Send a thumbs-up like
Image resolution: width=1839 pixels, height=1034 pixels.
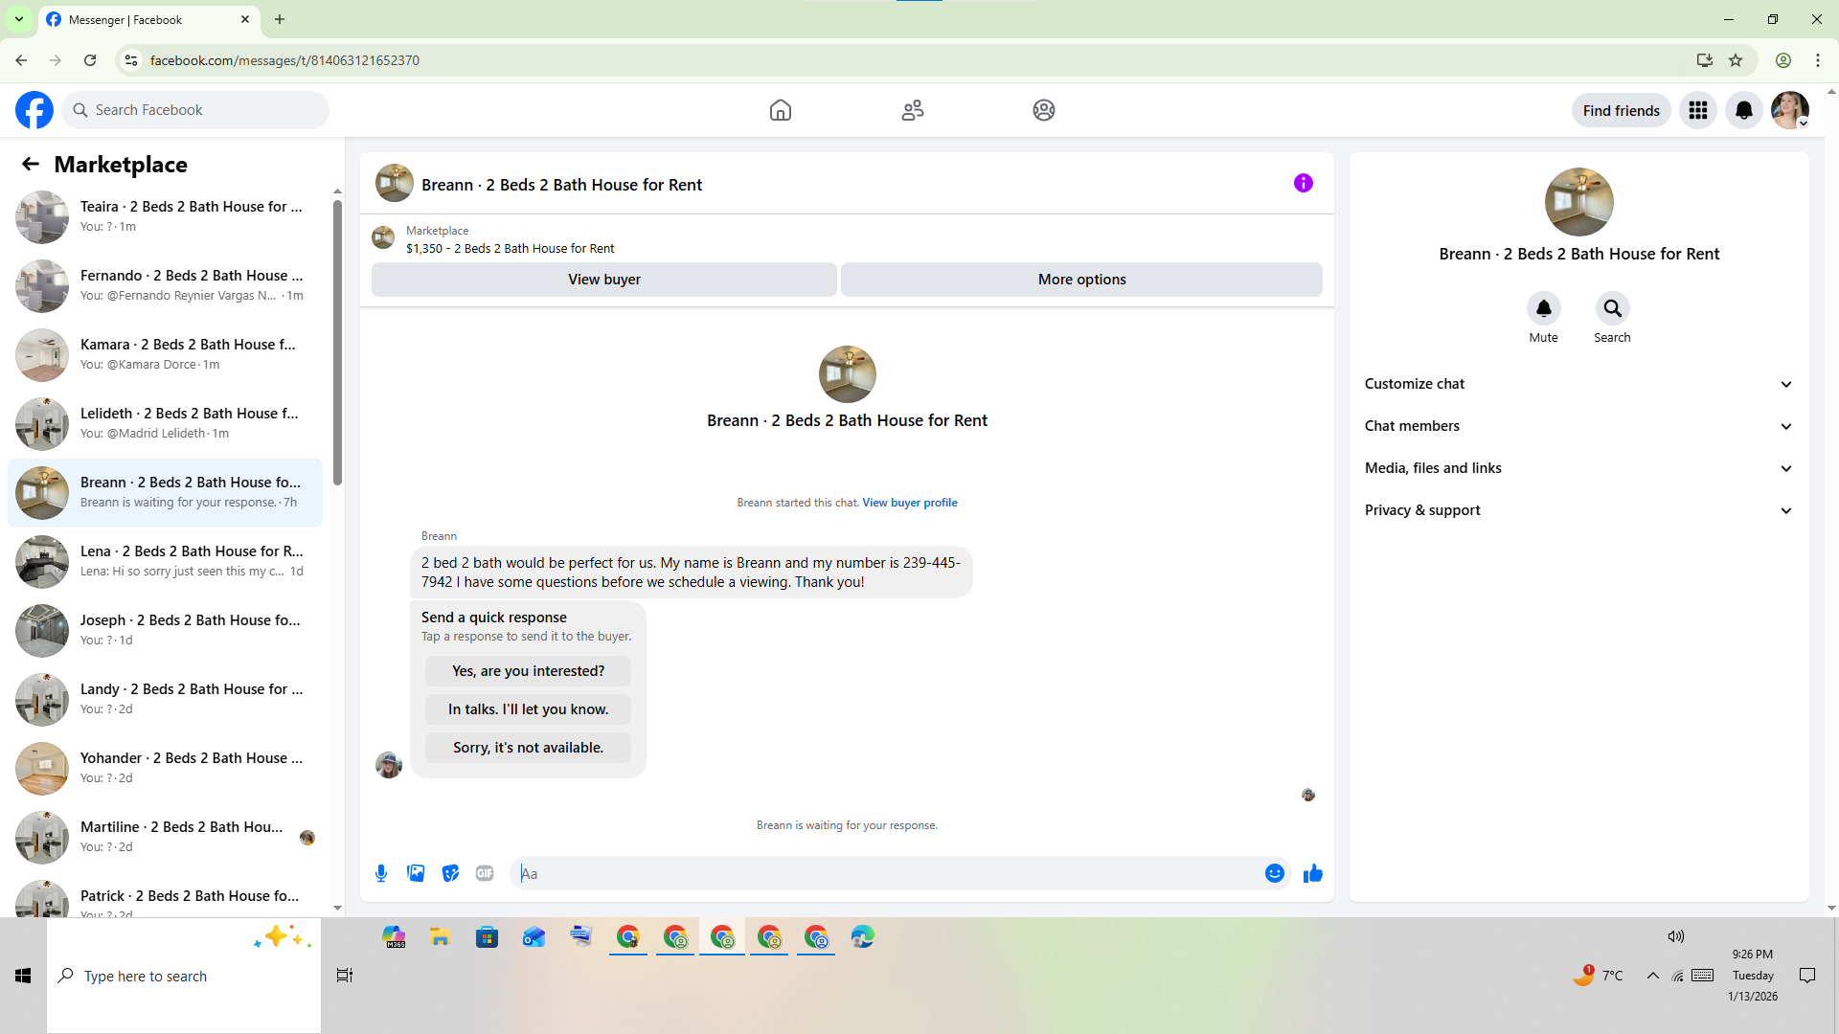click(x=1313, y=873)
